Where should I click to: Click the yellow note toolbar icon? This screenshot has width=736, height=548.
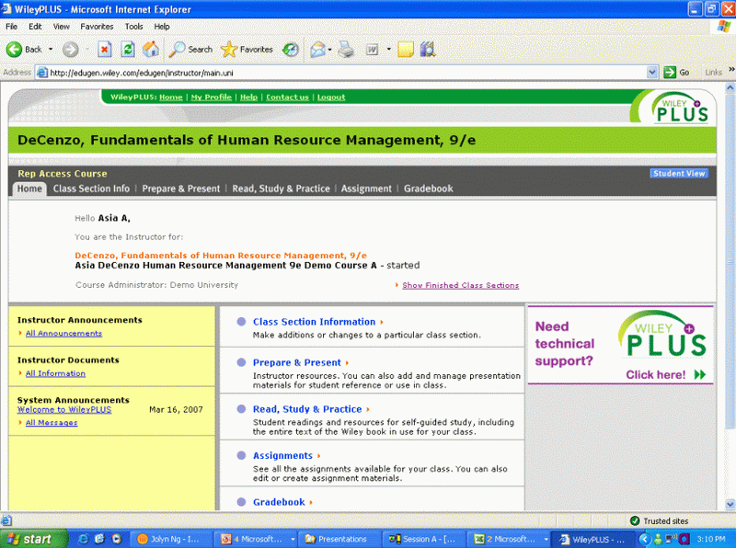pos(406,50)
